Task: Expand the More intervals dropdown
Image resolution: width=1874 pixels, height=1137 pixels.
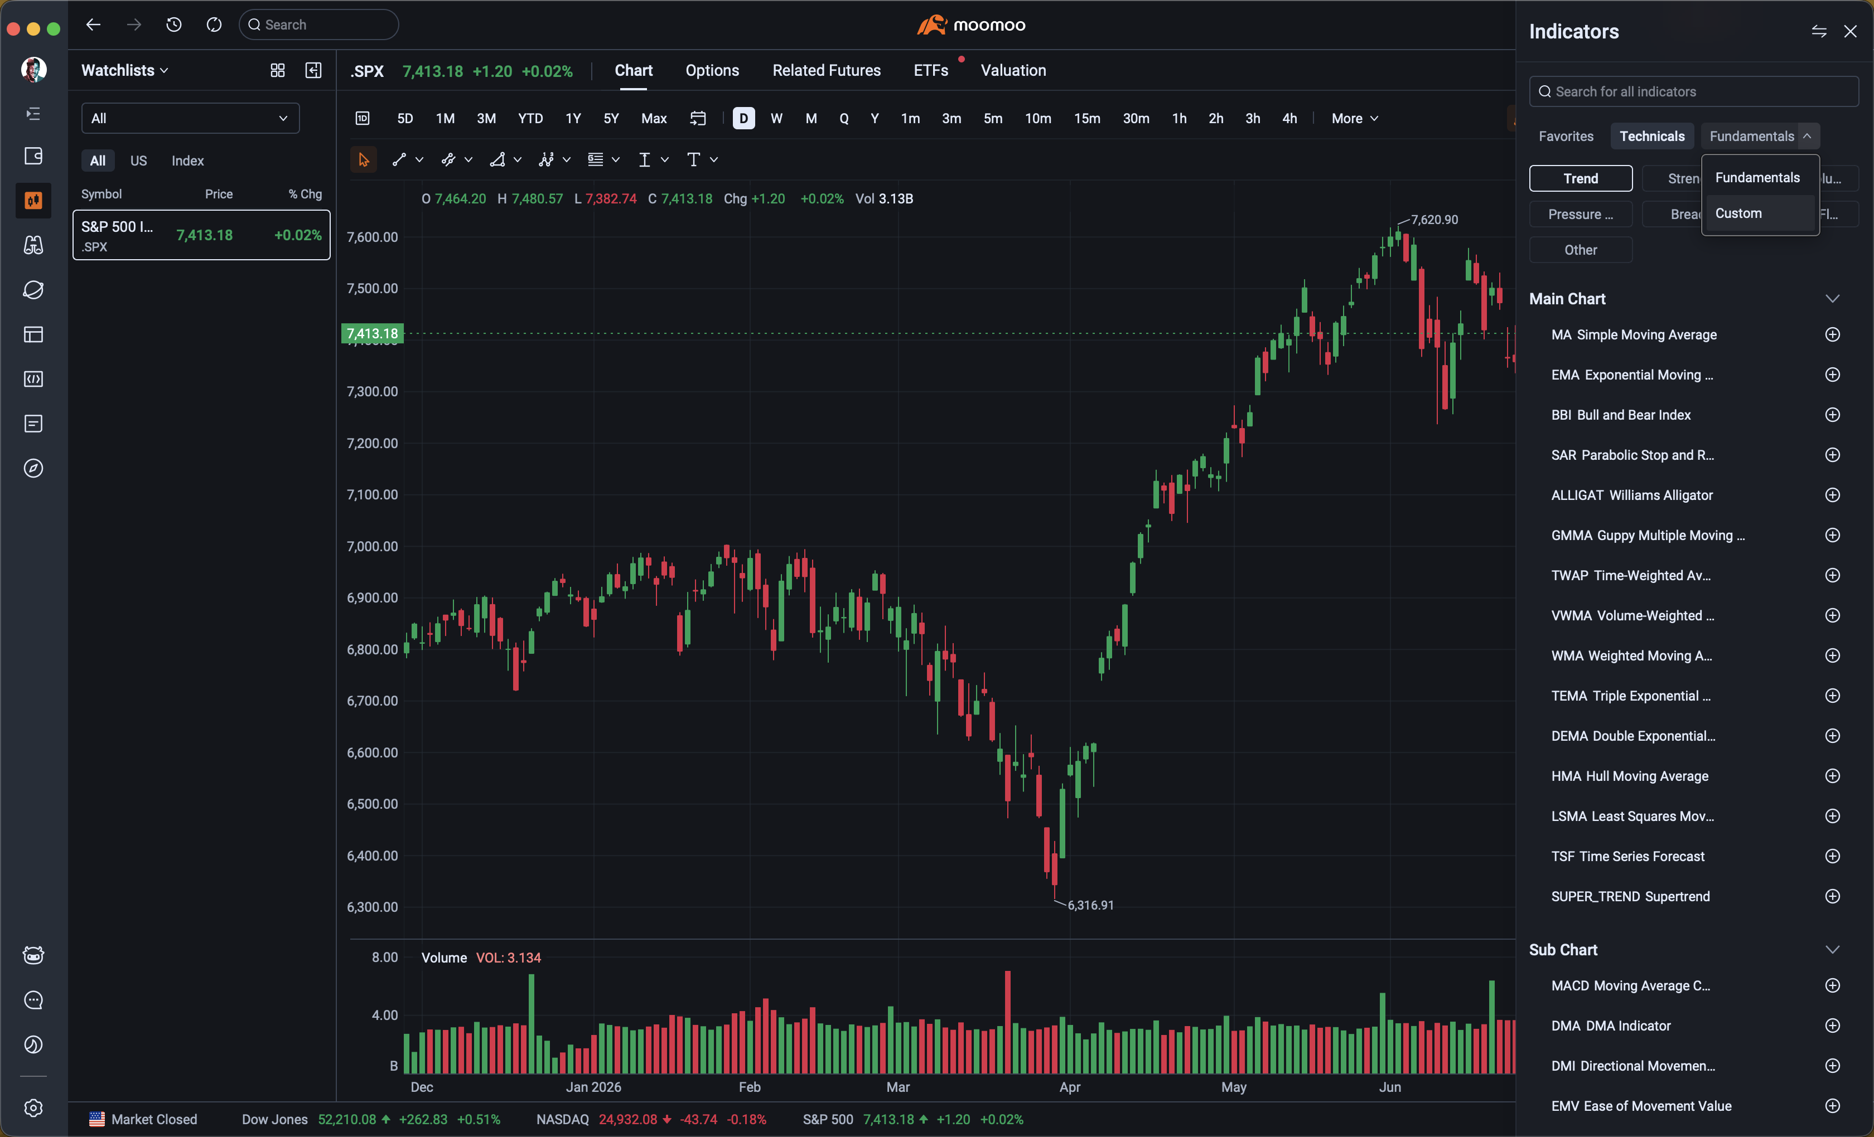Action: 1355,119
